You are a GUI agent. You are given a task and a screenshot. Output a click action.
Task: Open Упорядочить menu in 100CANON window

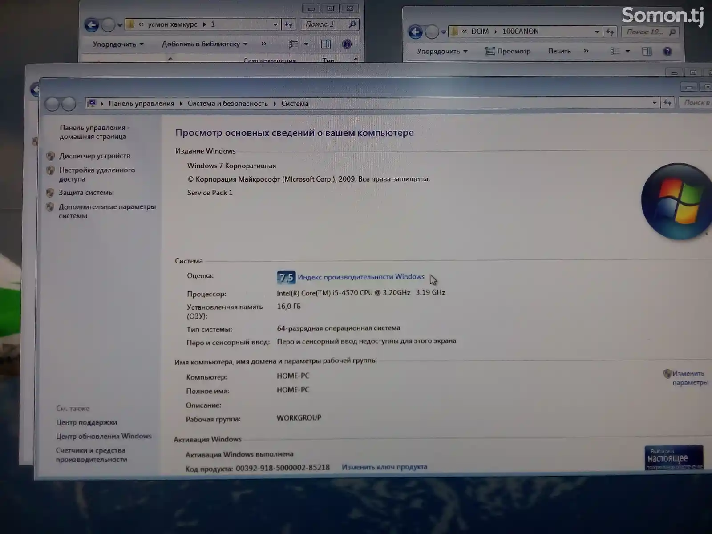click(x=442, y=51)
